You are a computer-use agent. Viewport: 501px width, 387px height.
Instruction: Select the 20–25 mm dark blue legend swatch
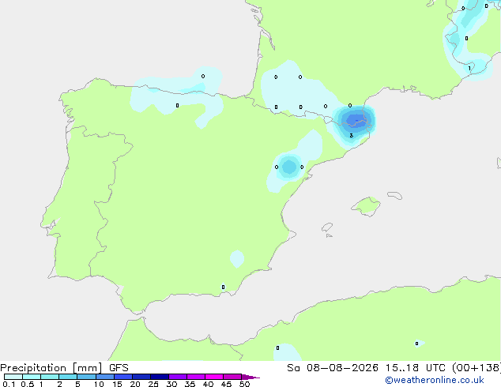(x=141, y=377)
